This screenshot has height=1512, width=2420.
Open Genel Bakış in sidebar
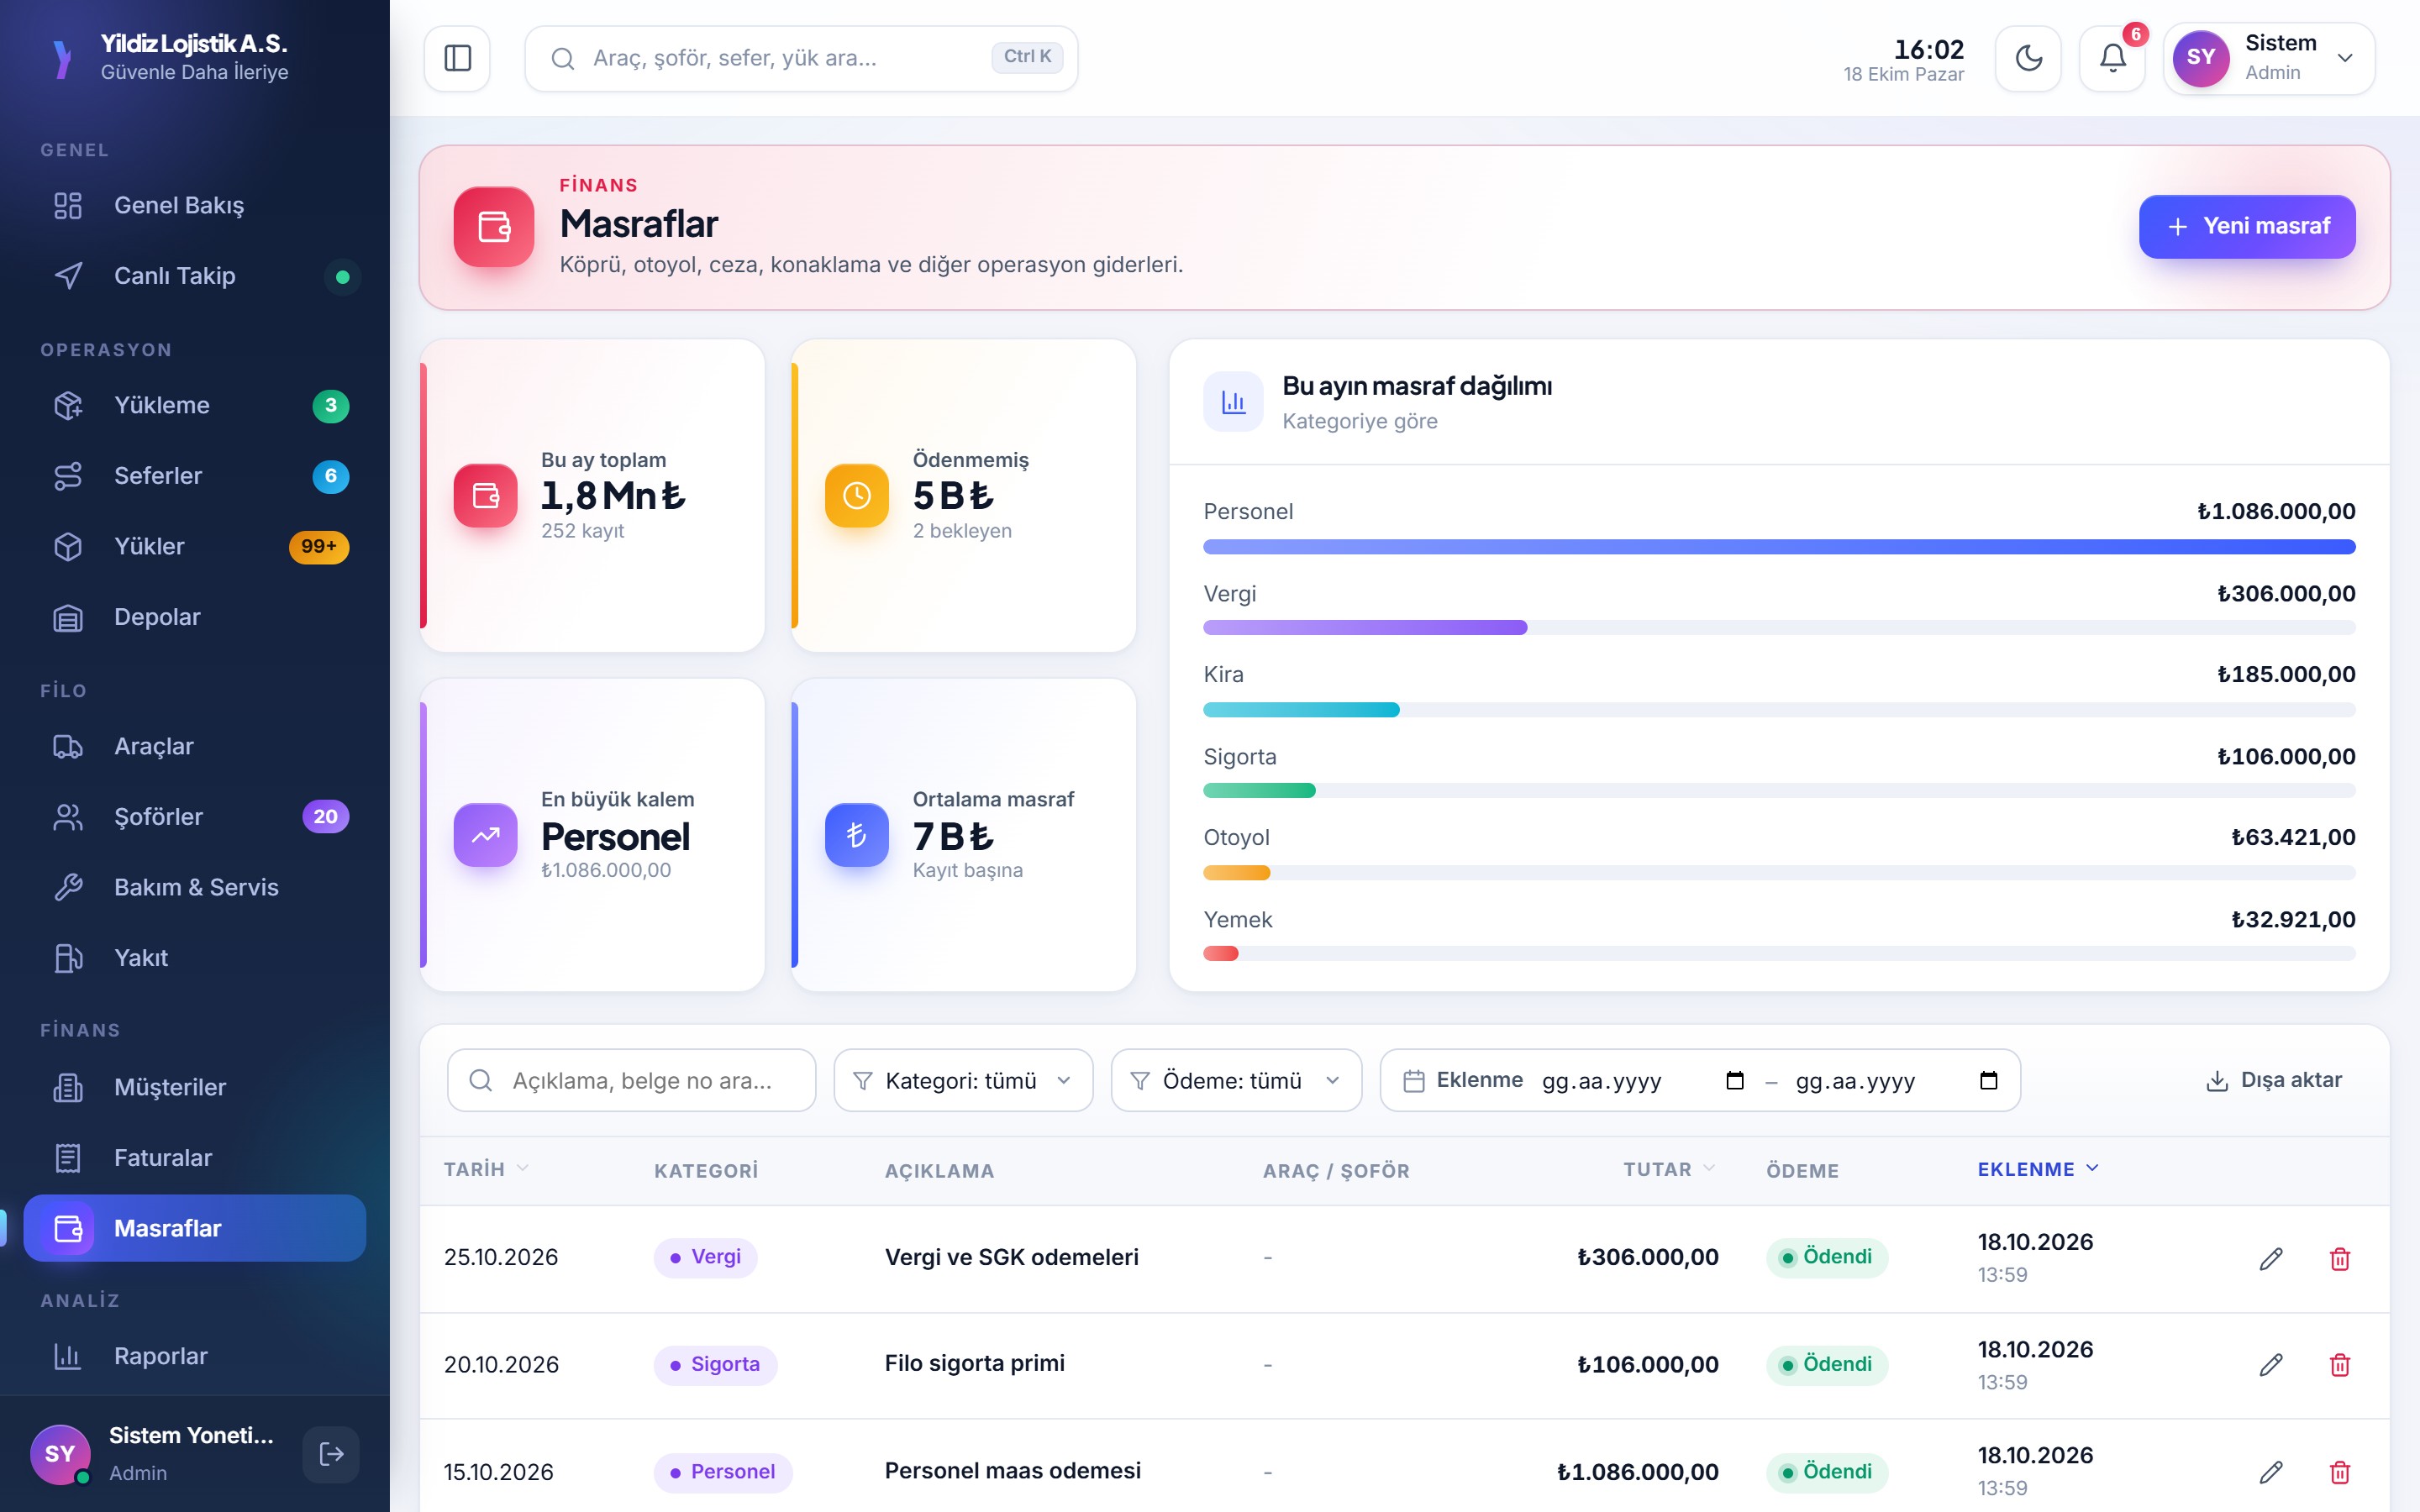(195, 205)
